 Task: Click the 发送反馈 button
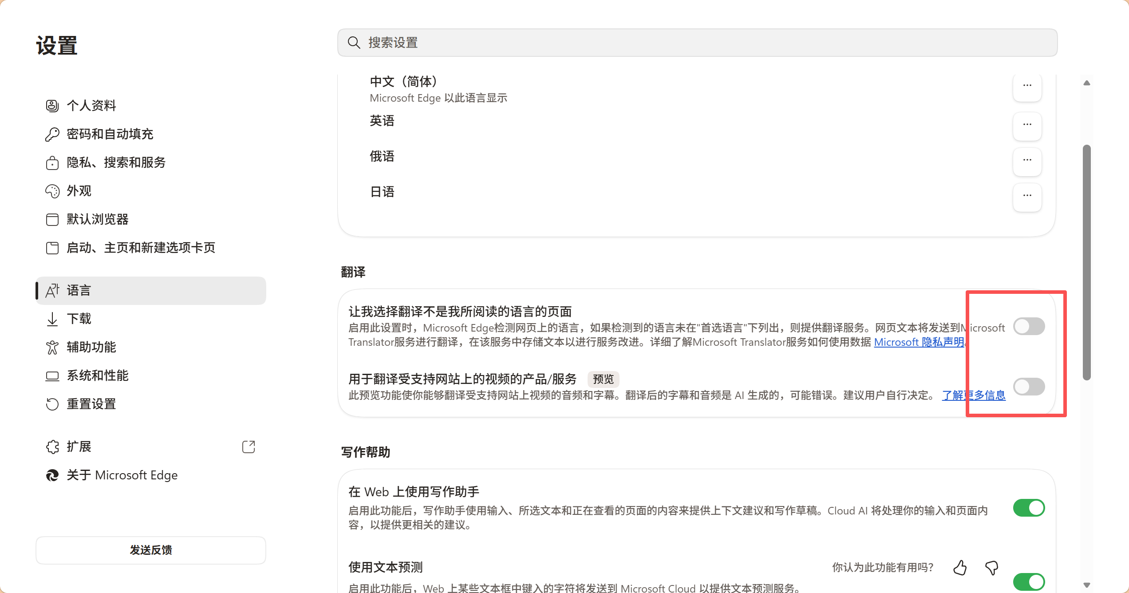click(151, 550)
